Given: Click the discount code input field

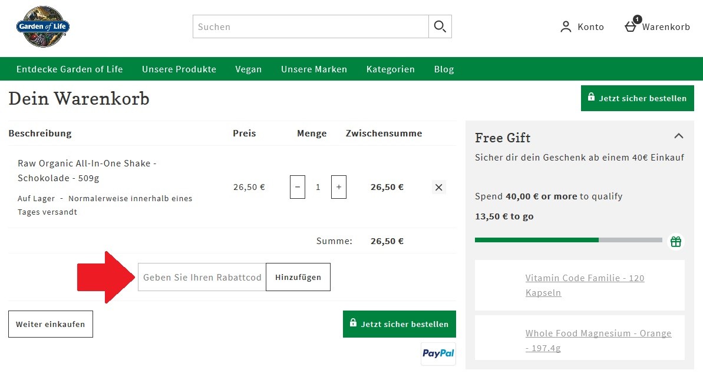Looking at the screenshot, I should coord(202,277).
